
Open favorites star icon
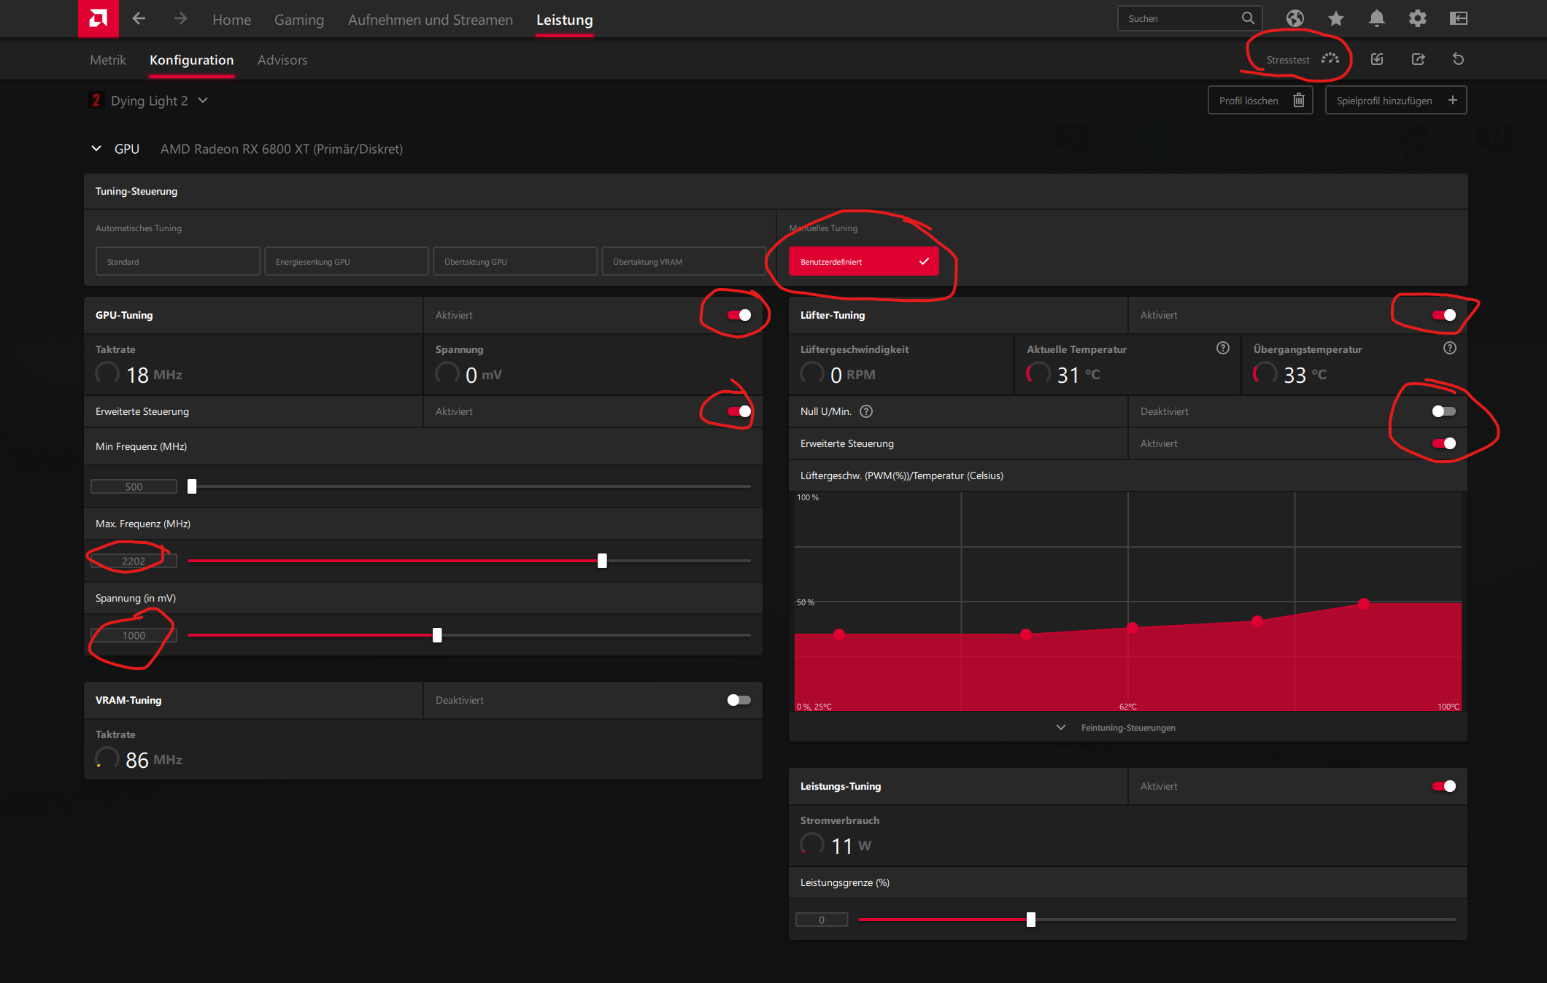point(1336,18)
